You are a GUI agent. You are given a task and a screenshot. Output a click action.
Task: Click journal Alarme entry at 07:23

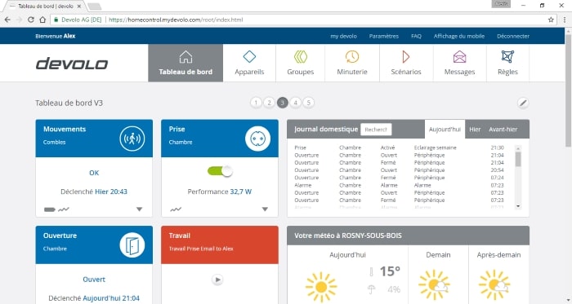[x=399, y=185]
